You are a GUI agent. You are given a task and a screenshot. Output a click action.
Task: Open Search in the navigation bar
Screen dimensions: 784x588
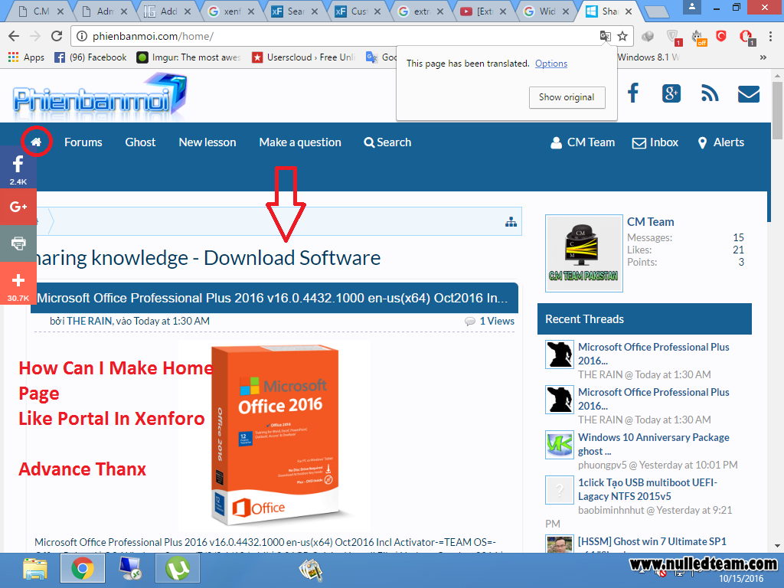click(x=387, y=142)
